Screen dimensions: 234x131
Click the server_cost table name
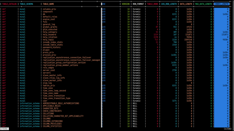click(49, 70)
